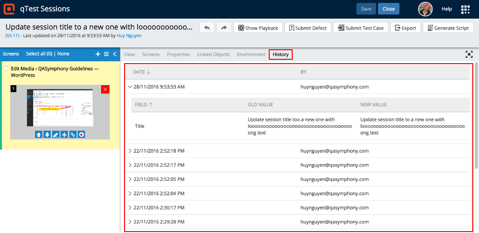Toggle fullscreen view icon
The height and width of the screenshot is (233, 479).
(468, 55)
